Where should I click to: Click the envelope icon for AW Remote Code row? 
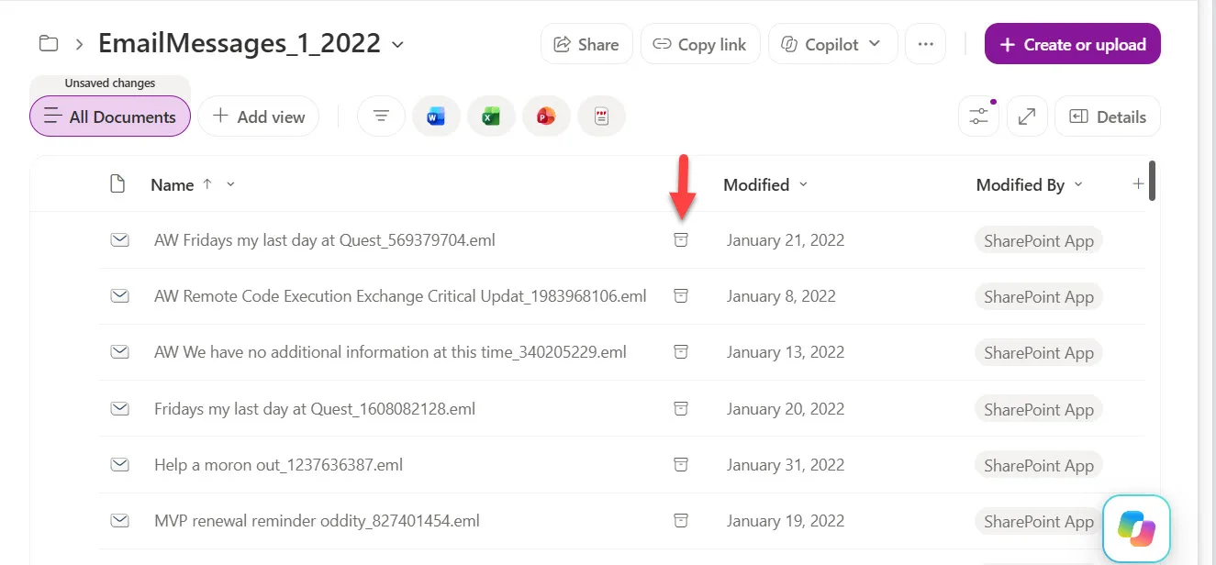pyautogui.click(x=119, y=296)
